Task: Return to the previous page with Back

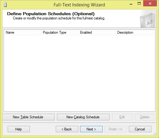Action: [67, 129]
